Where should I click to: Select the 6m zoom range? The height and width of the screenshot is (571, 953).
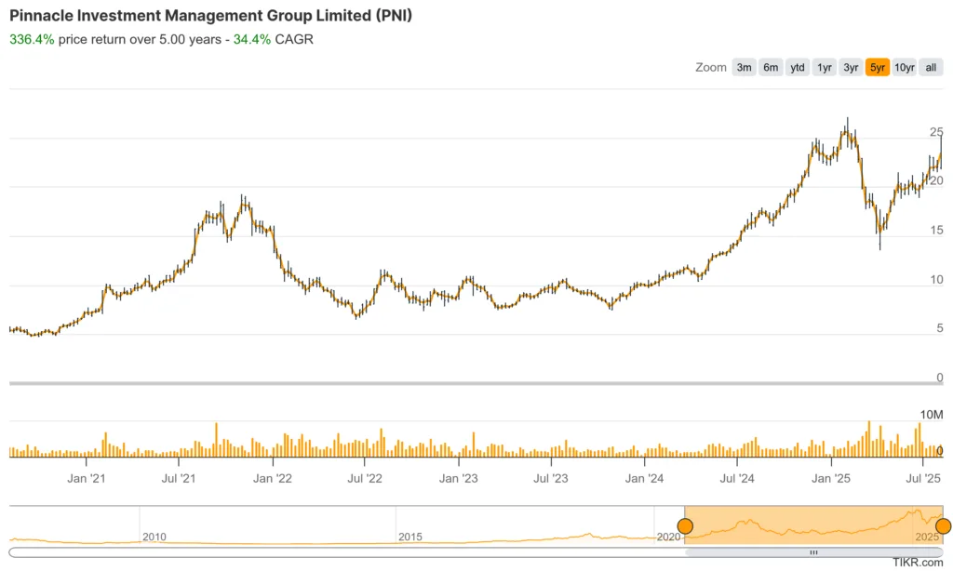(771, 67)
